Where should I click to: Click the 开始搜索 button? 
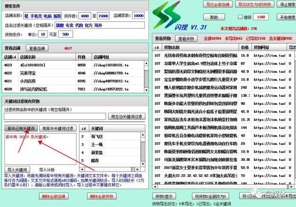click(287, 17)
